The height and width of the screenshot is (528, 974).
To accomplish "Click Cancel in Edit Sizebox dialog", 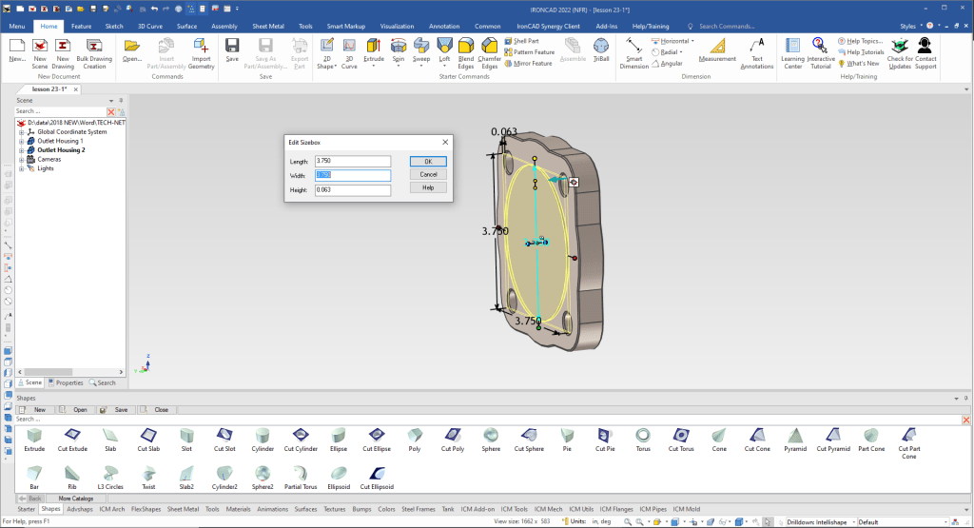I will (x=428, y=175).
